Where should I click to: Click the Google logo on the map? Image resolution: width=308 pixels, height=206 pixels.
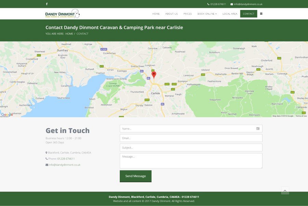[7, 115]
